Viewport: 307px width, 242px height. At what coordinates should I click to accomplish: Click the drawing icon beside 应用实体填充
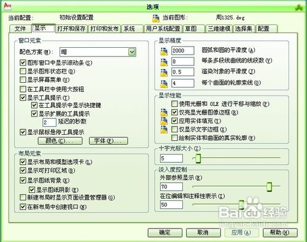[x=164, y=121]
